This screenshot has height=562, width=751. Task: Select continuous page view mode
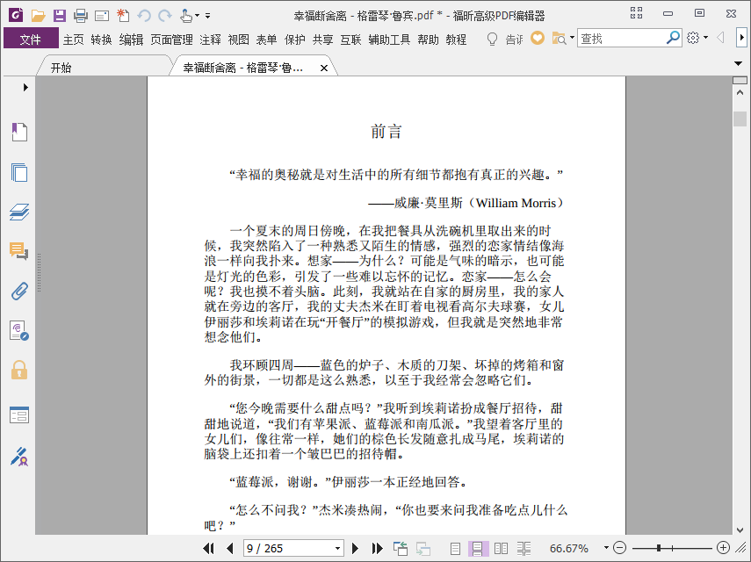[x=478, y=549]
